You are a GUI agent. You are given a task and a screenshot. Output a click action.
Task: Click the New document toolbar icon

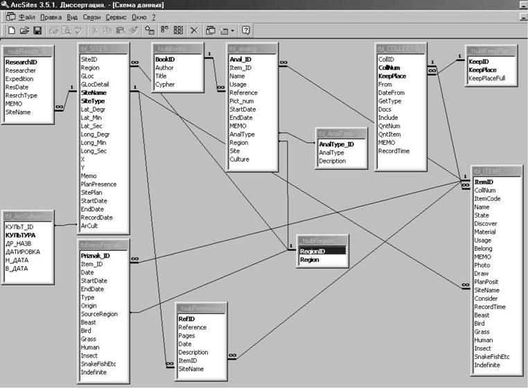[x=12, y=30]
